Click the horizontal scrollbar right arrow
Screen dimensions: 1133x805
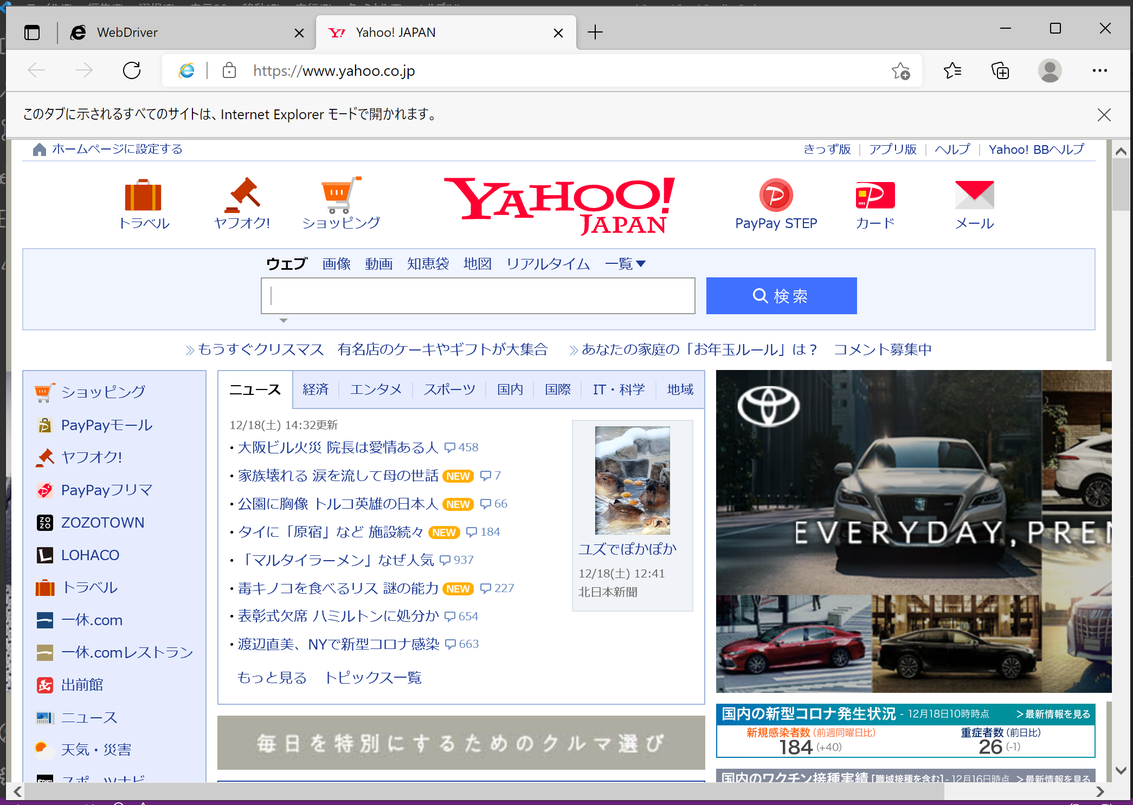coord(1099,792)
